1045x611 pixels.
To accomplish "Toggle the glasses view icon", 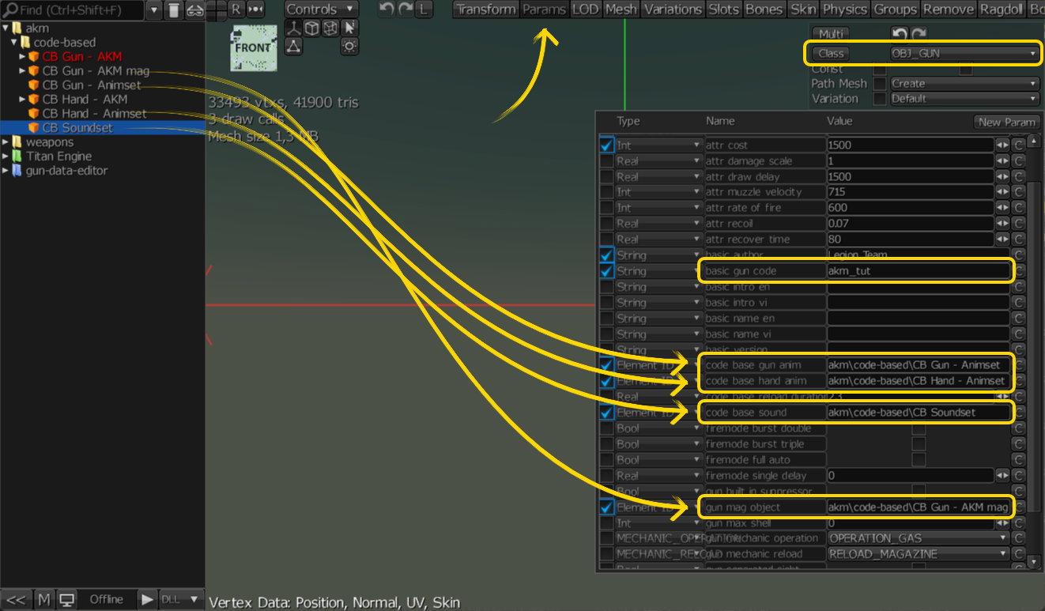I will click(x=194, y=10).
